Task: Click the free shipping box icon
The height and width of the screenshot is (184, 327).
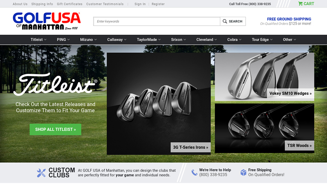Action: (243, 173)
